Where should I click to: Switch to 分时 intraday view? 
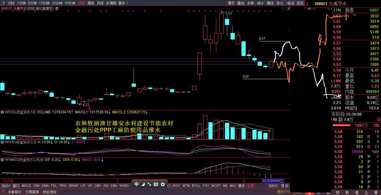[11, 3]
